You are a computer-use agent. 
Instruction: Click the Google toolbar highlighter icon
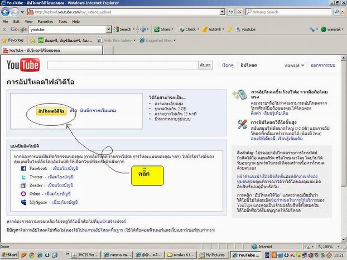point(230,30)
